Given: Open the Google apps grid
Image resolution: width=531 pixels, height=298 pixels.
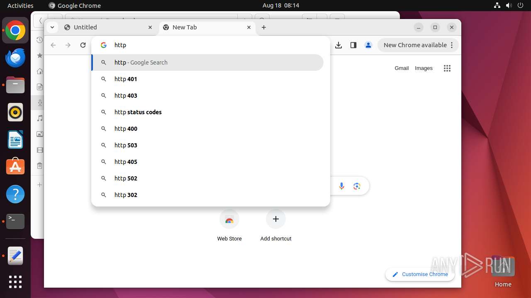Looking at the screenshot, I should pyautogui.click(x=447, y=68).
